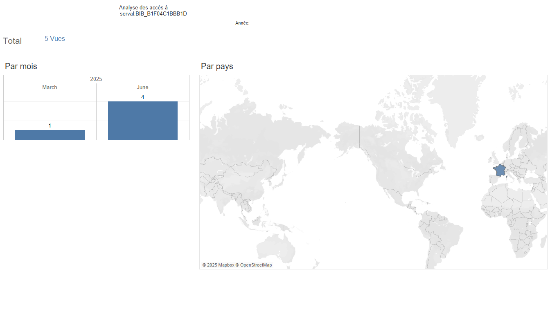This screenshot has height=314, width=559.
Task: Open the OpenStreetMap attribution link
Action: 256,265
